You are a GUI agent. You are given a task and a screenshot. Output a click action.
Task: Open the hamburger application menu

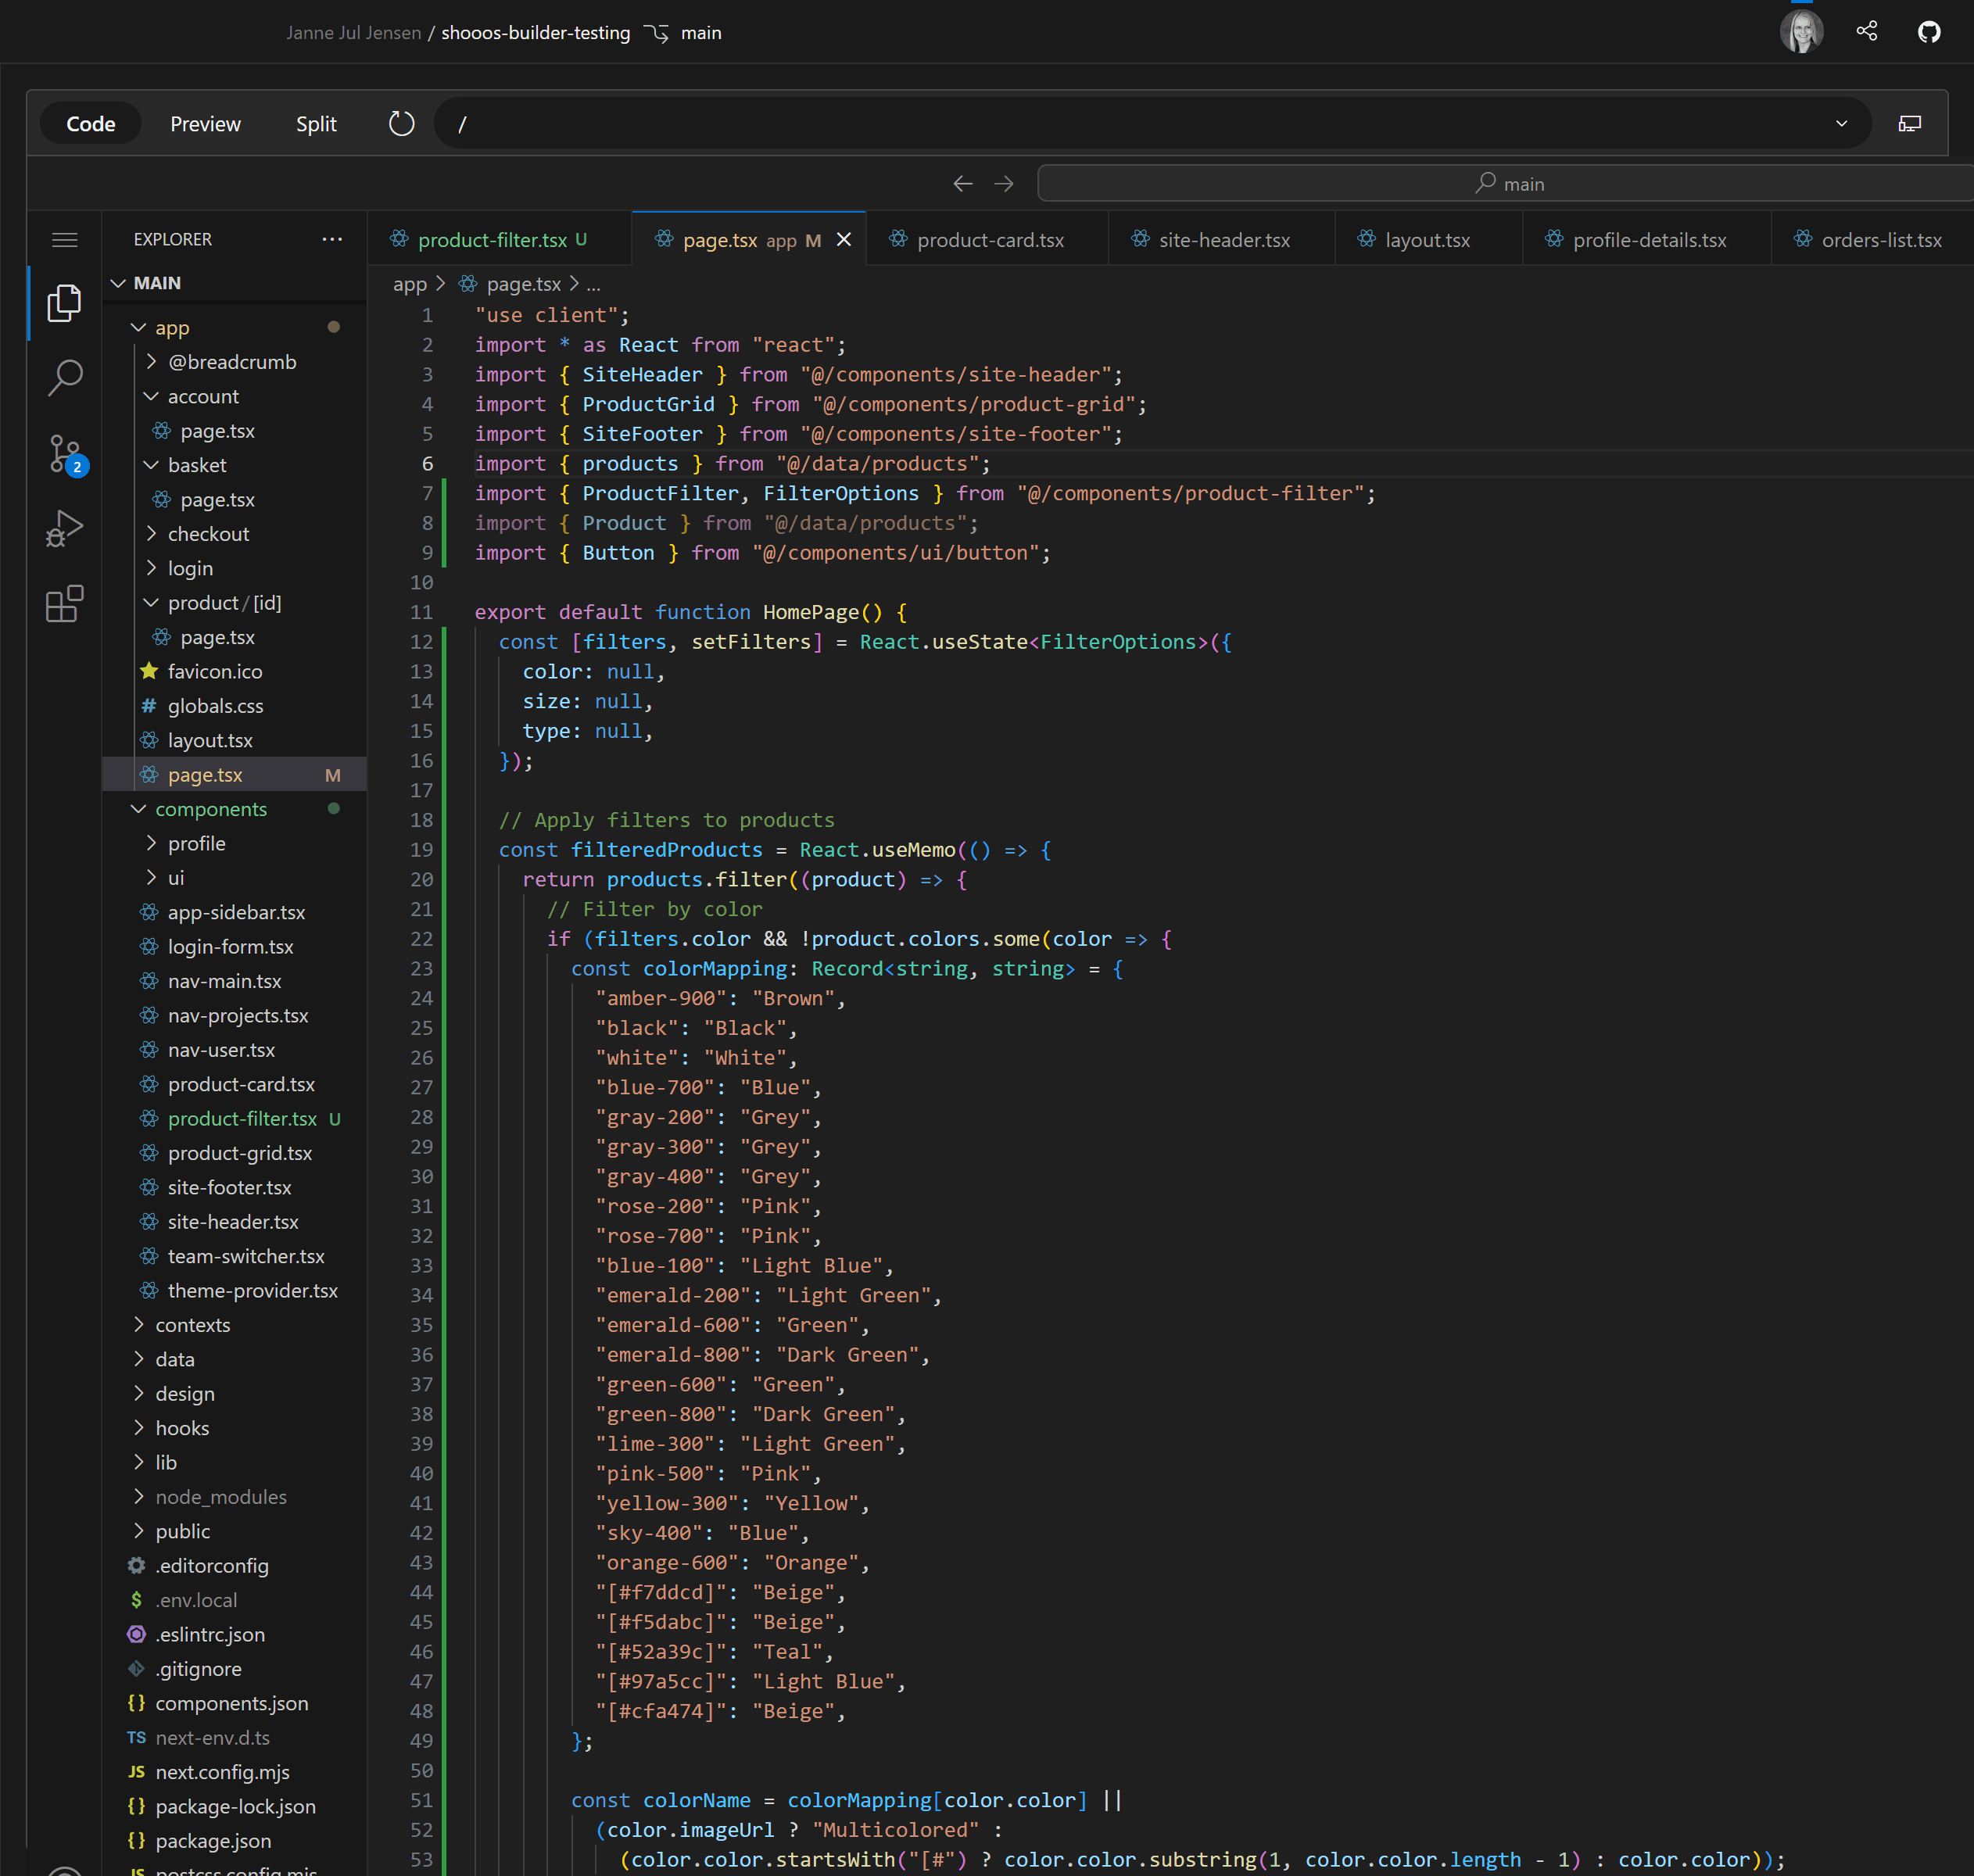[x=64, y=239]
